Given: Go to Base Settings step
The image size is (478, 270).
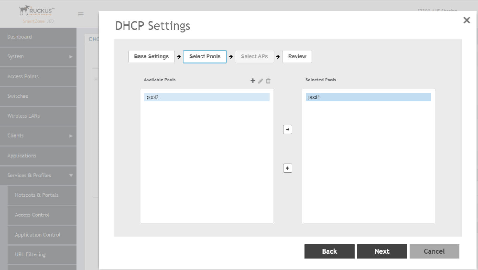Looking at the screenshot, I should click(151, 56).
